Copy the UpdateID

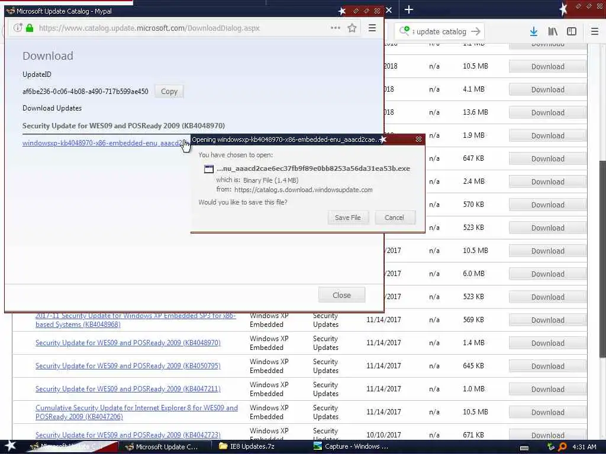click(169, 92)
